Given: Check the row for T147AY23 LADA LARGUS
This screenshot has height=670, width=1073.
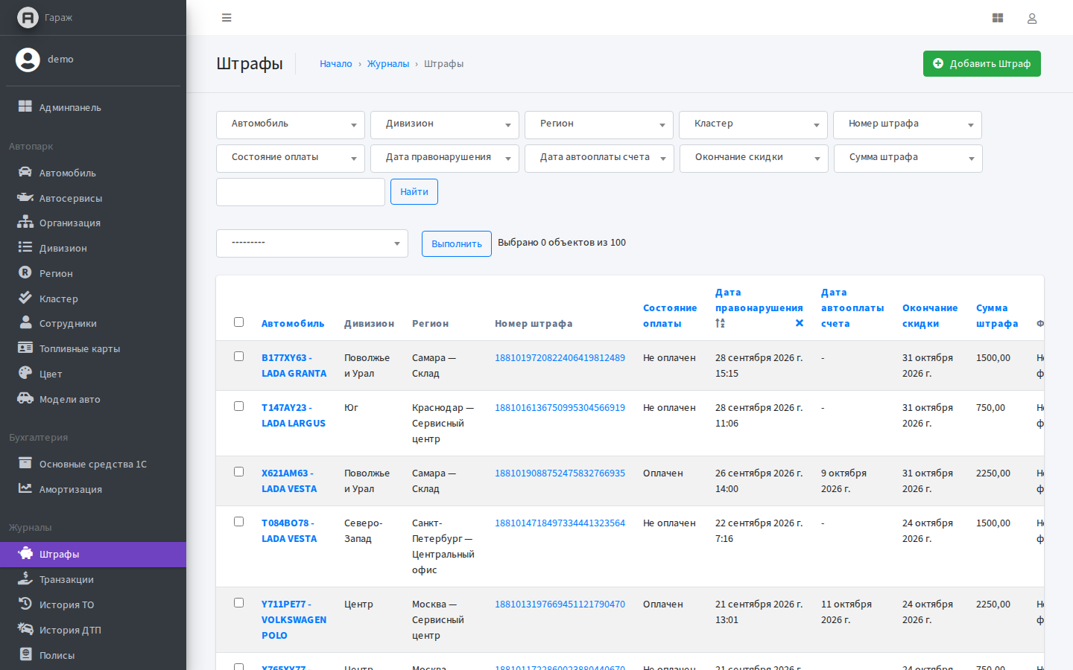Looking at the screenshot, I should [238, 406].
